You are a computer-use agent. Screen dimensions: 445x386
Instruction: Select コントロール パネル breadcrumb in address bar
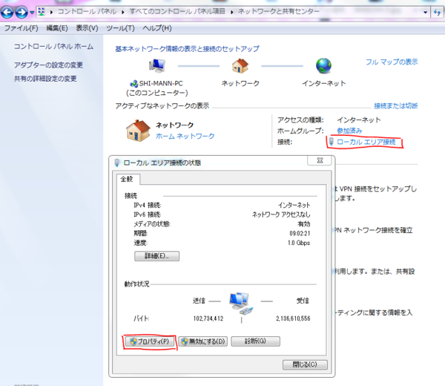87,11
